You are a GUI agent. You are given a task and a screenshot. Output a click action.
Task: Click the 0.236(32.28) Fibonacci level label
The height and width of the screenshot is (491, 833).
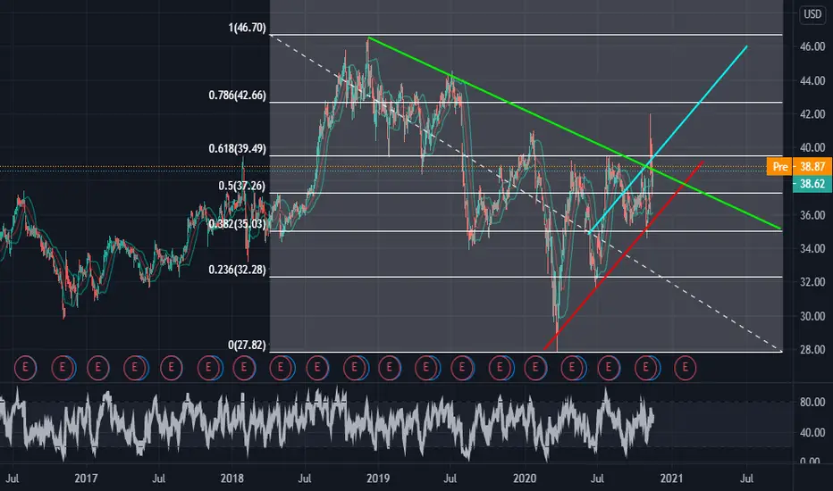point(237,270)
